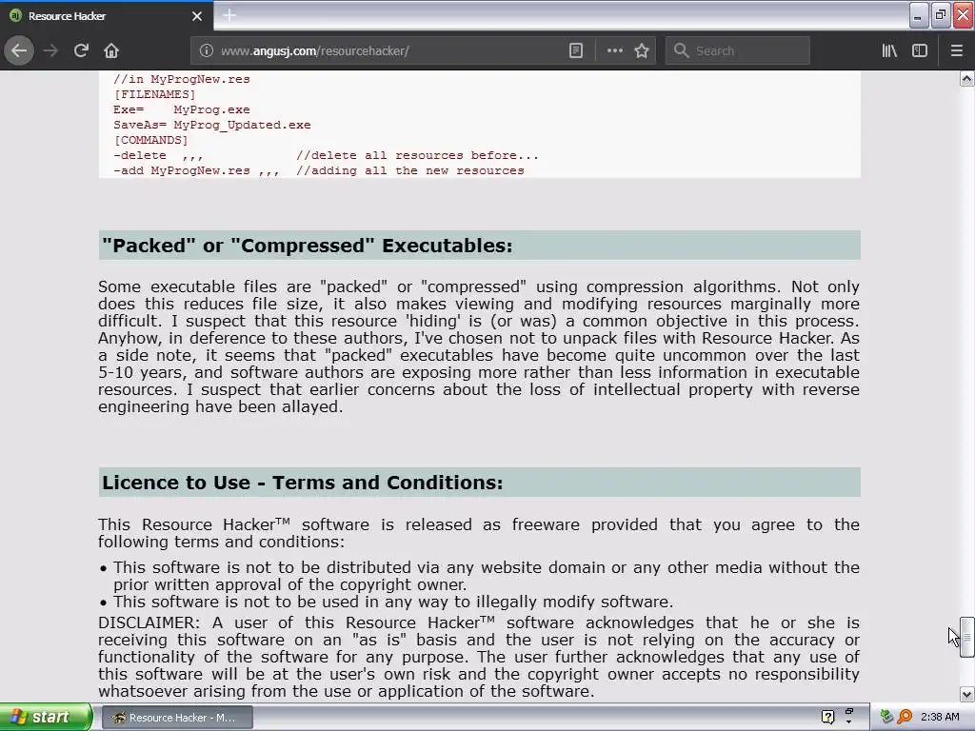Click the orange magnifier tray icon
975x731 pixels.
pos(905,717)
